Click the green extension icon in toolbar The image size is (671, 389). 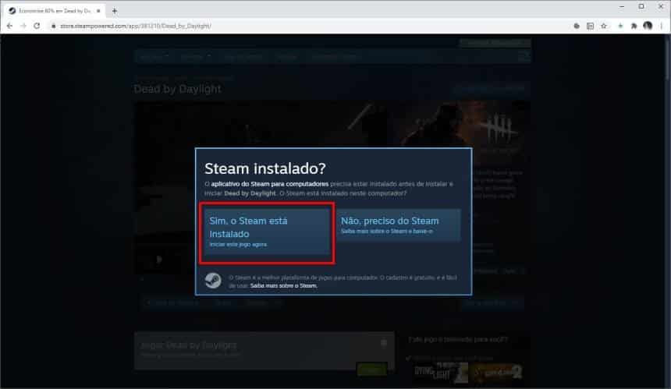tap(620, 26)
